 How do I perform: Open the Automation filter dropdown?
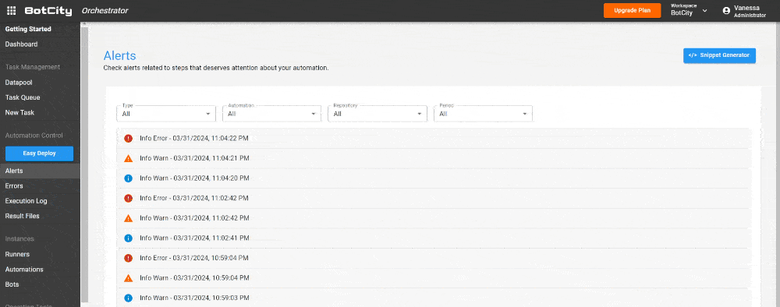click(271, 113)
